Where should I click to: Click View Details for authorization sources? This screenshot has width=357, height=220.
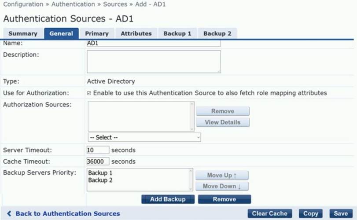tap(223, 122)
